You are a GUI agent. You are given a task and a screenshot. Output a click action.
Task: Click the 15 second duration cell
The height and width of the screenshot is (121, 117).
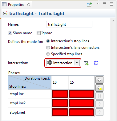(x=82, y=82)
